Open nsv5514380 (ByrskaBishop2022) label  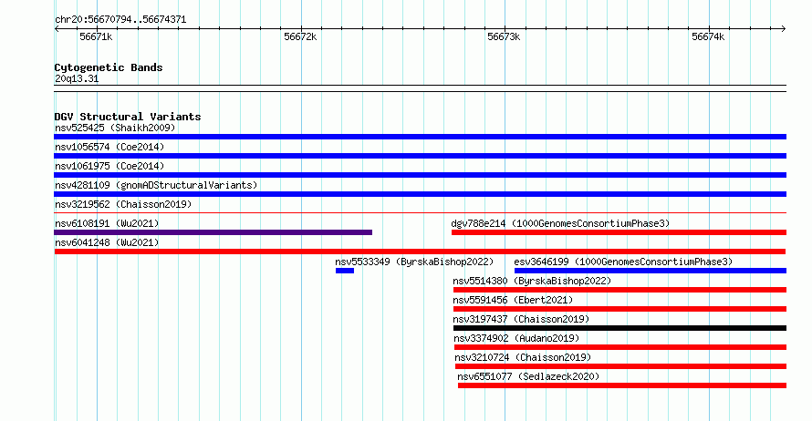(532, 281)
